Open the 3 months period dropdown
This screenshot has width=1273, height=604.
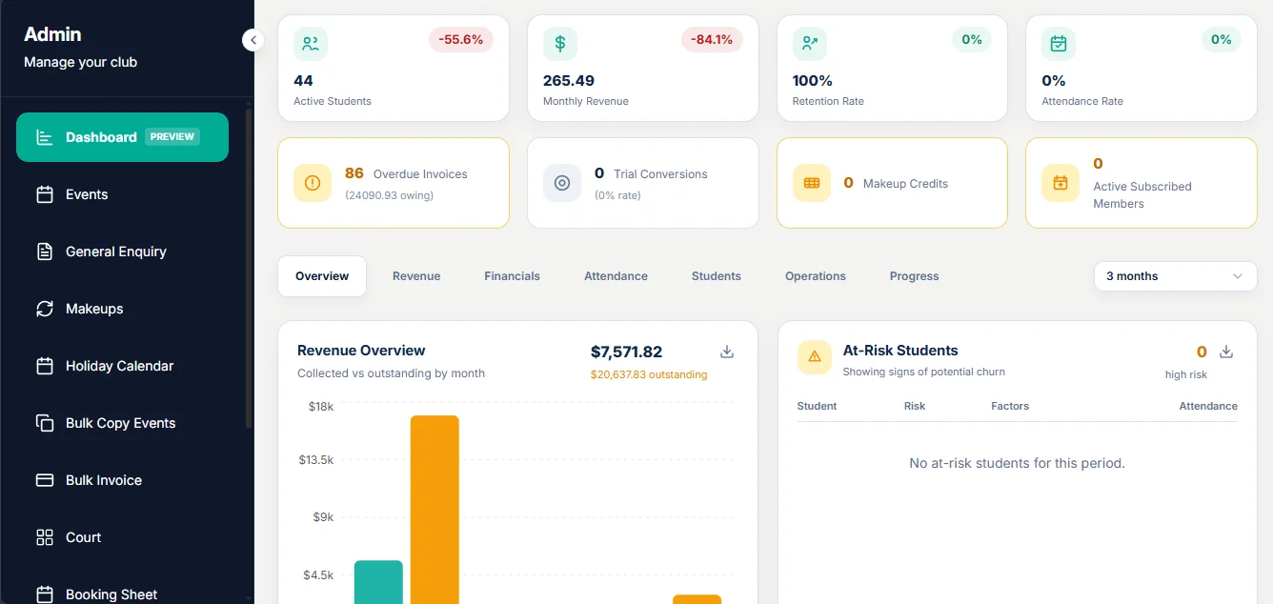(x=1175, y=276)
